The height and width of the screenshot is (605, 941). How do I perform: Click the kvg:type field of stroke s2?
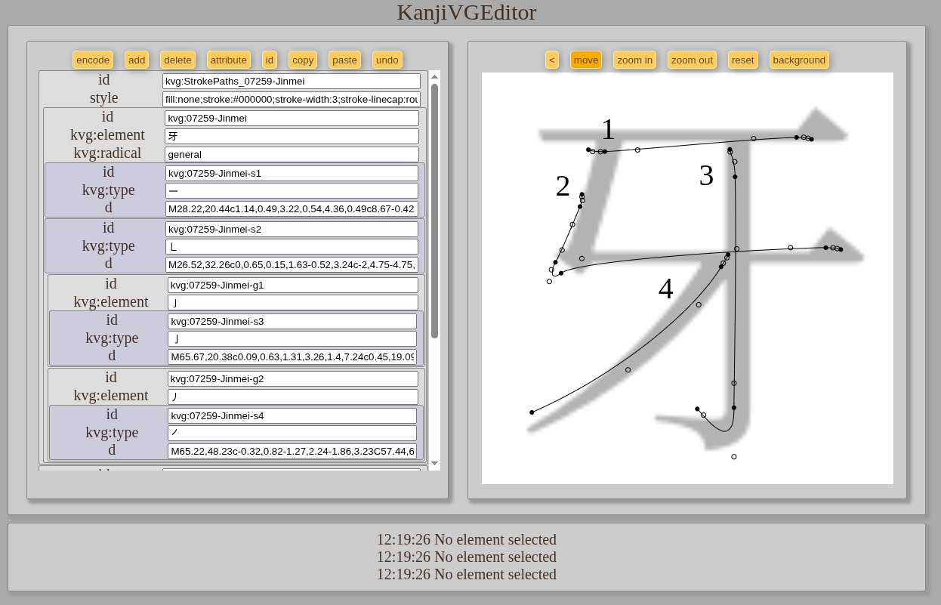(x=292, y=246)
